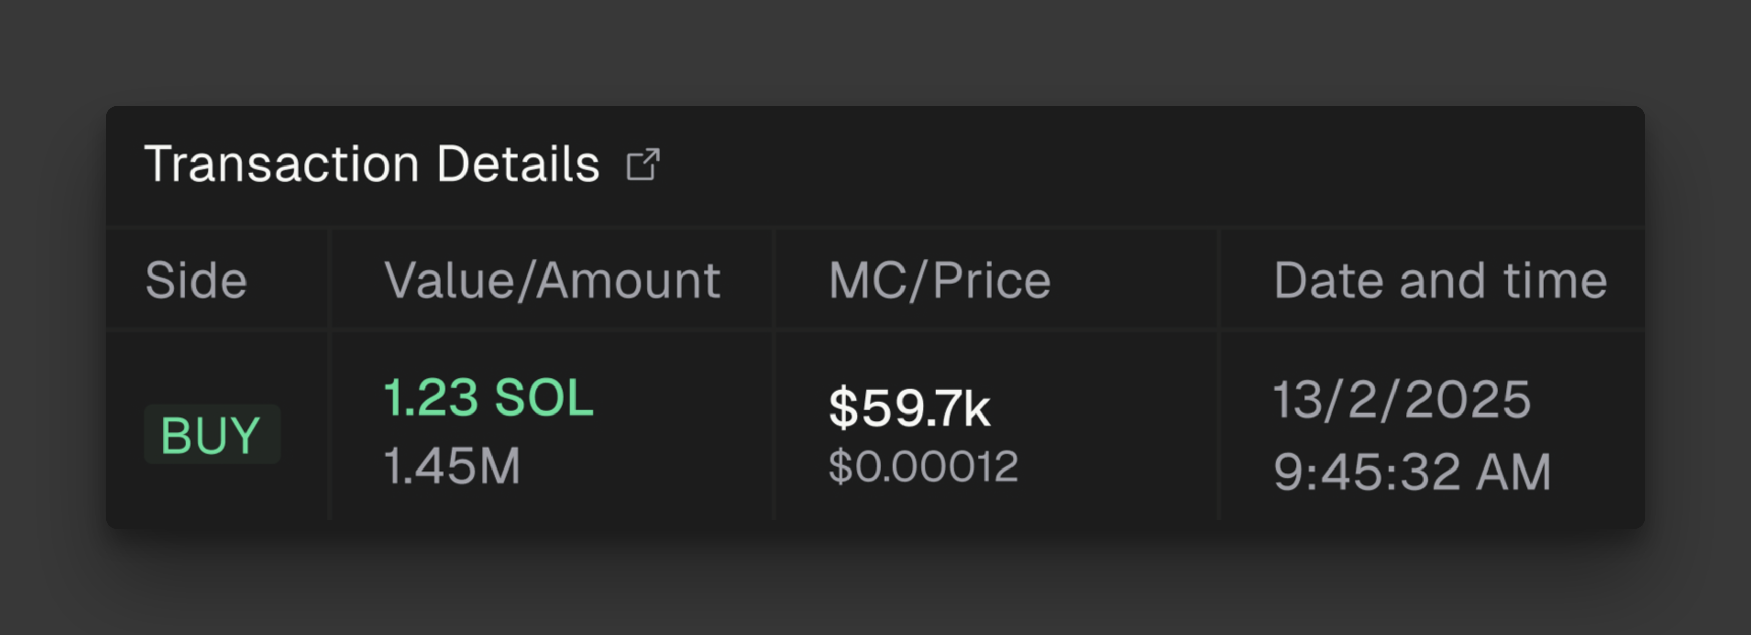1751x635 pixels.
Task: Click the $59.7k market cap figure
Action: tap(909, 408)
